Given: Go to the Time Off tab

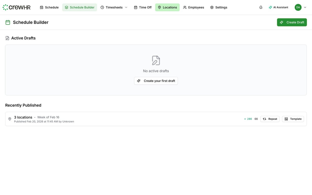Looking at the screenshot, I should click(143, 7).
